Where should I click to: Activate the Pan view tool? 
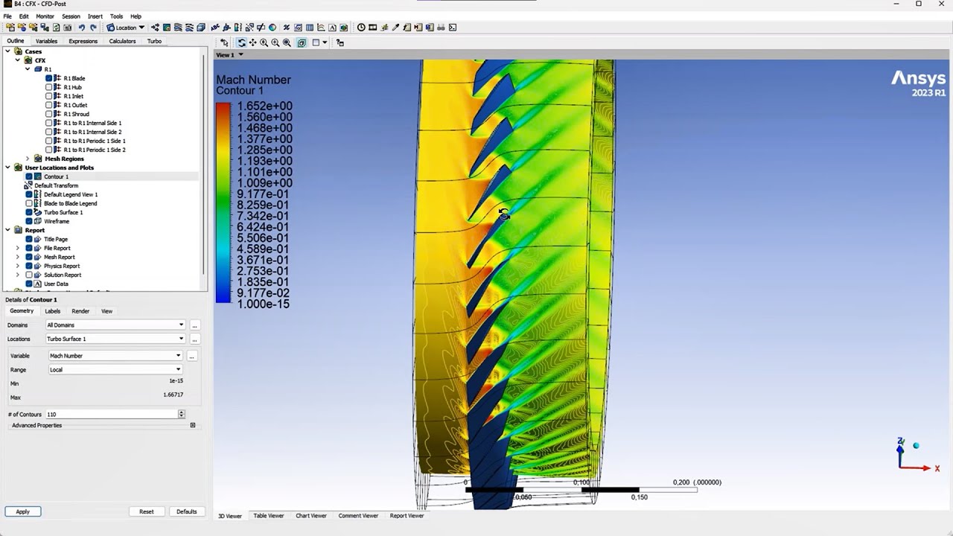tap(252, 42)
